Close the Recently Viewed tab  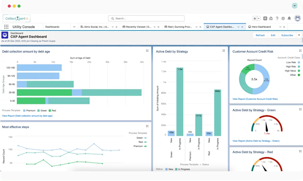pos(158,27)
